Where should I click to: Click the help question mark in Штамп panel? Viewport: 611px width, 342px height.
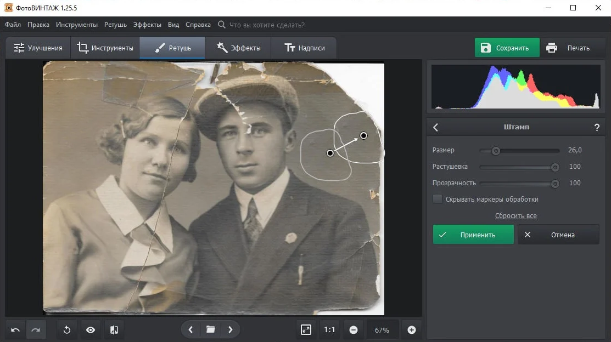coord(597,127)
